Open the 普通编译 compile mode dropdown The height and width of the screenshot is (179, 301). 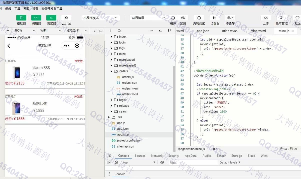coord(148,18)
